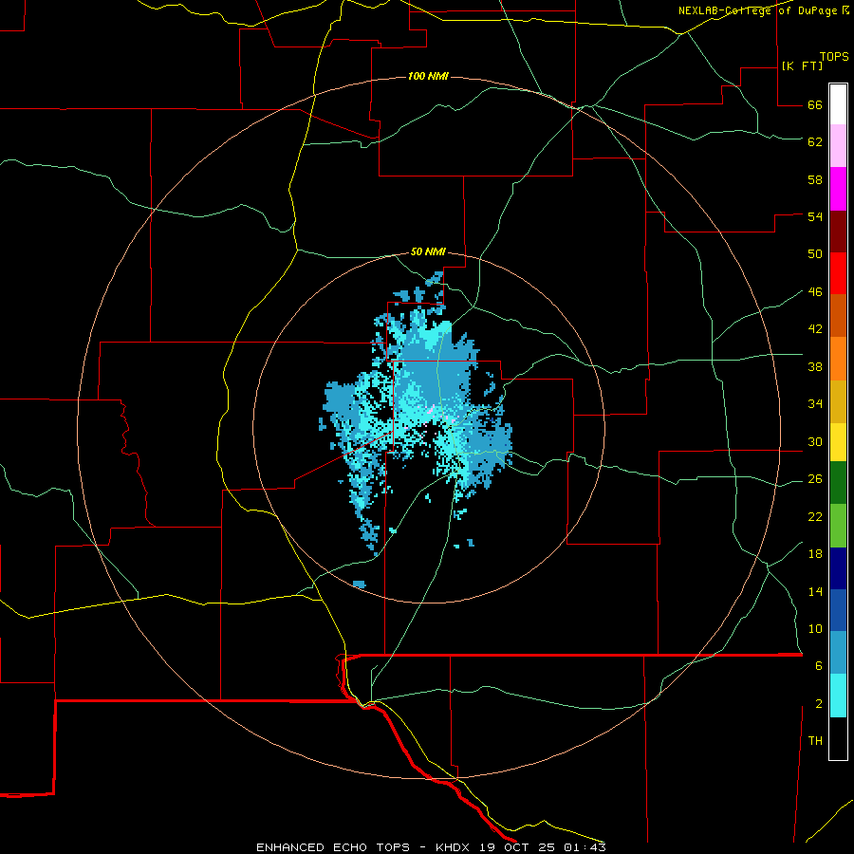Pick the cyan legend swatch
Image resolution: width=854 pixels, height=854 pixels.
tap(838, 696)
